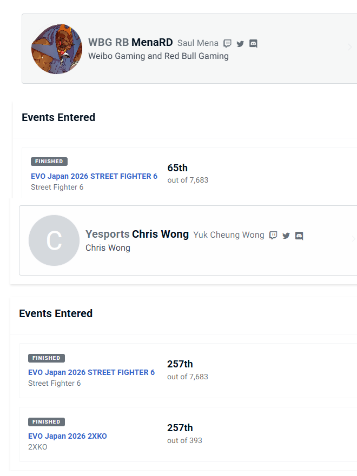Click the FINISHED badge above the 2XKO event
Image resolution: width=357 pixels, height=476 pixels.
[x=47, y=422]
